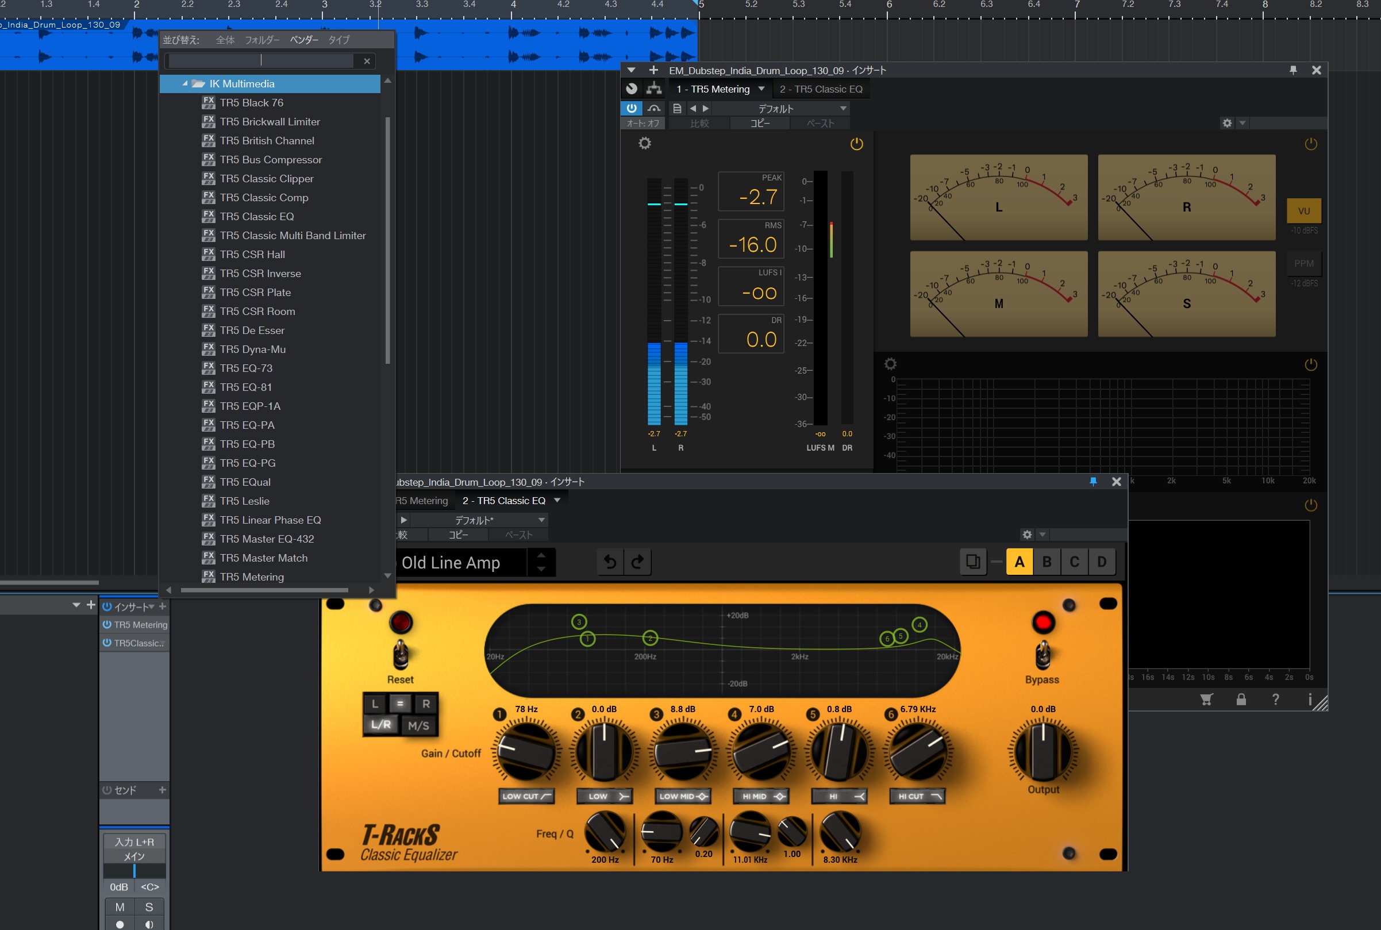Click the コピー button in Metering window
This screenshot has height=930, width=1381.
[x=760, y=124]
